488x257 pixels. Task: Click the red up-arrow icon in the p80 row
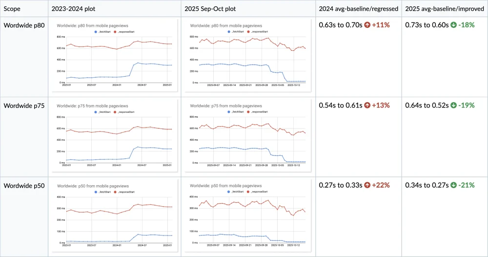point(366,25)
